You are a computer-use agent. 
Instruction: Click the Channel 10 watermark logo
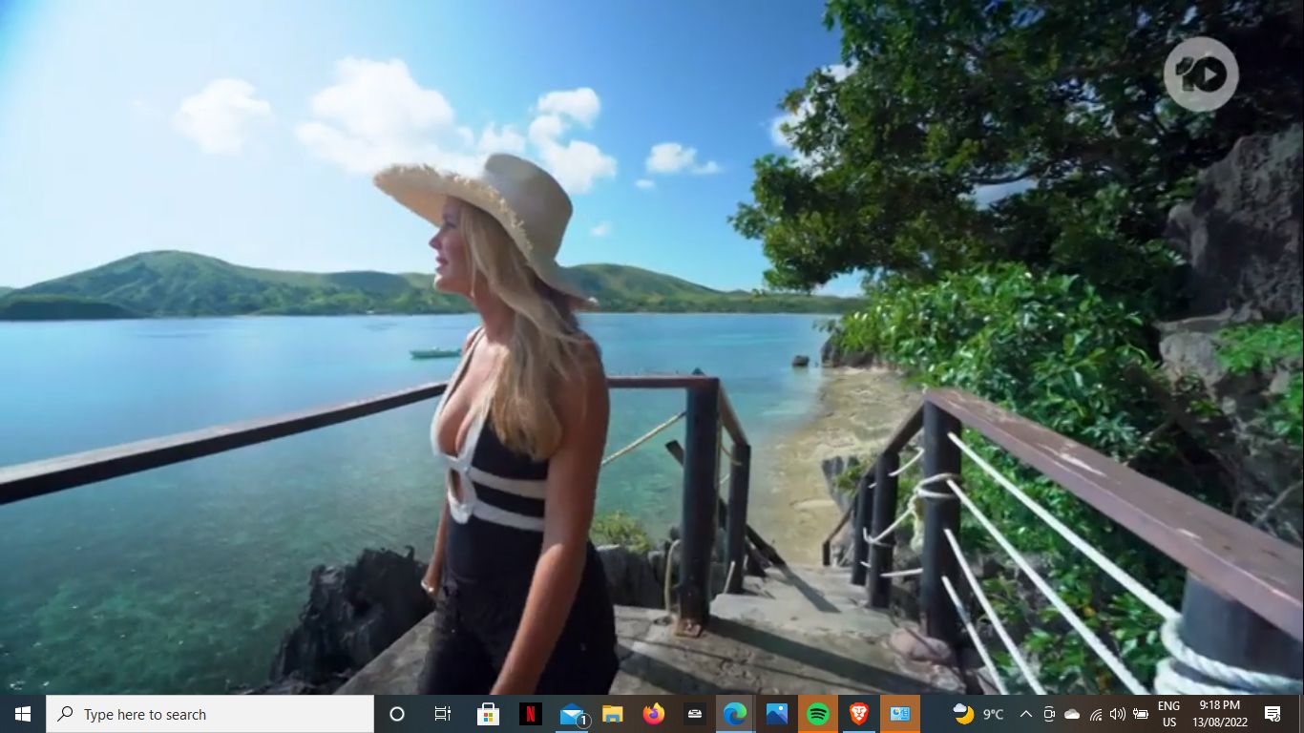[1200, 74]
